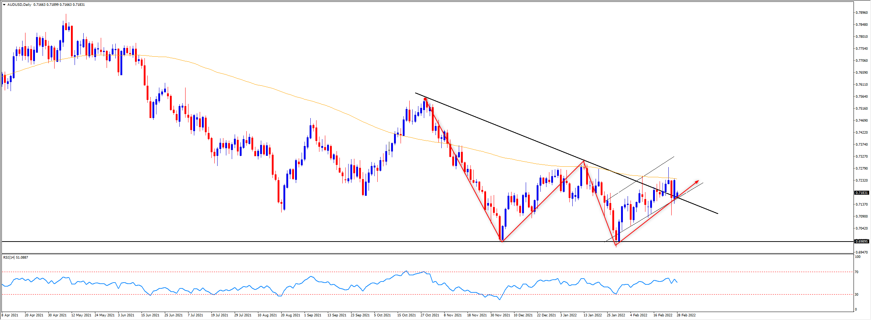Select the current price tag 0.71831
The height and width of the screenshot is (320, 871).
coord(861,193)
